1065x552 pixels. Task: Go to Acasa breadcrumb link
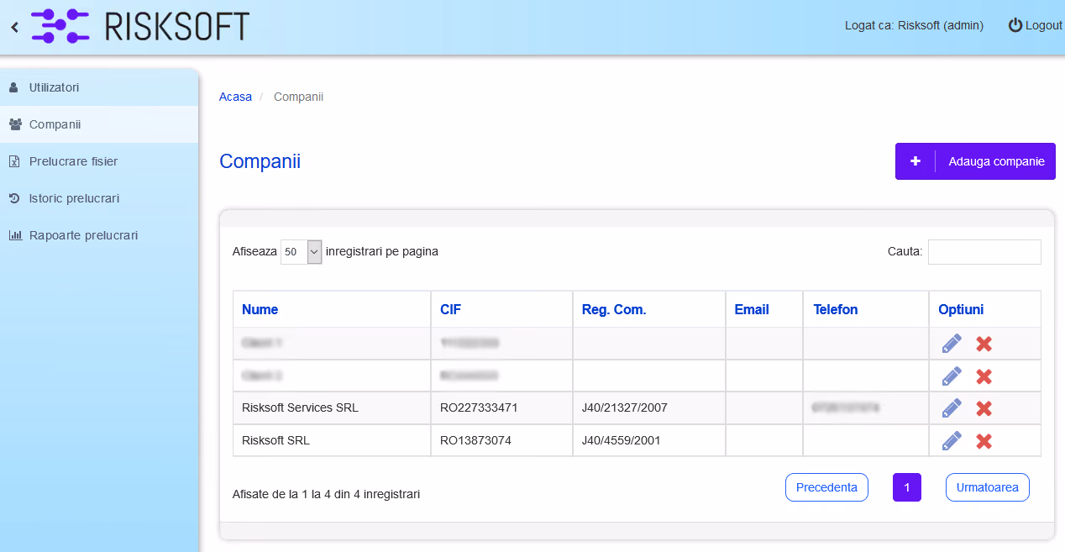click(235, 97)
